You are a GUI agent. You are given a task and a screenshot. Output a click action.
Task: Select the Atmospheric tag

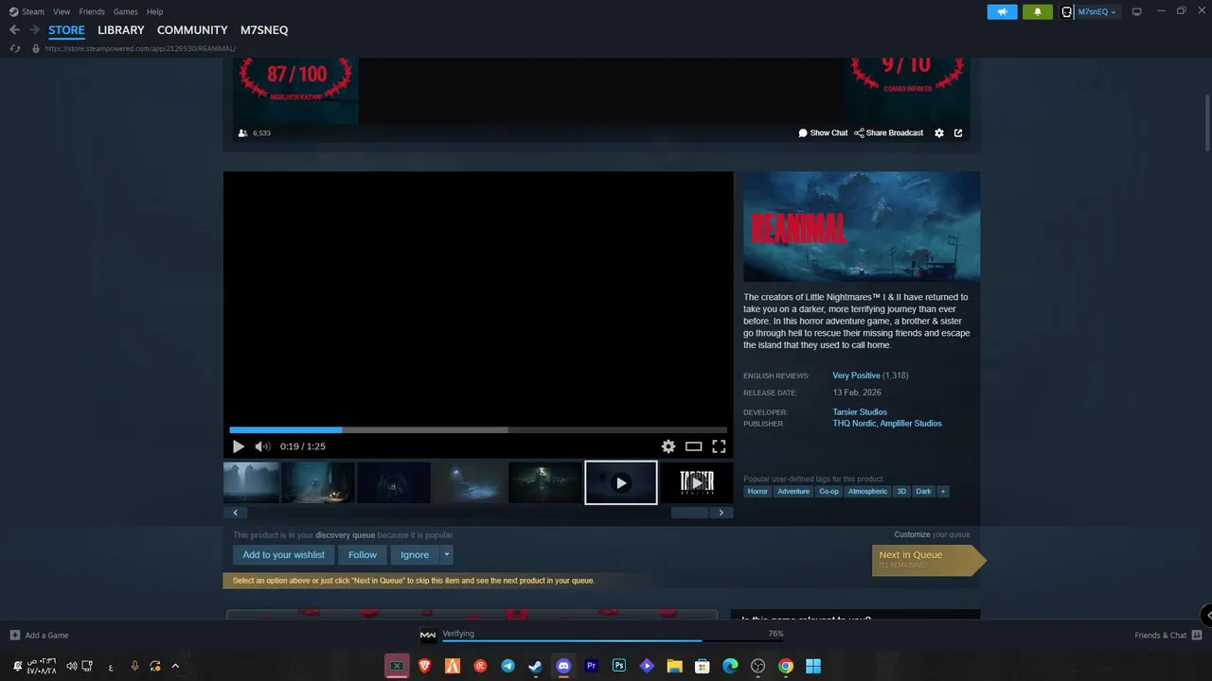pyautogui.click(x=867, y=492)
